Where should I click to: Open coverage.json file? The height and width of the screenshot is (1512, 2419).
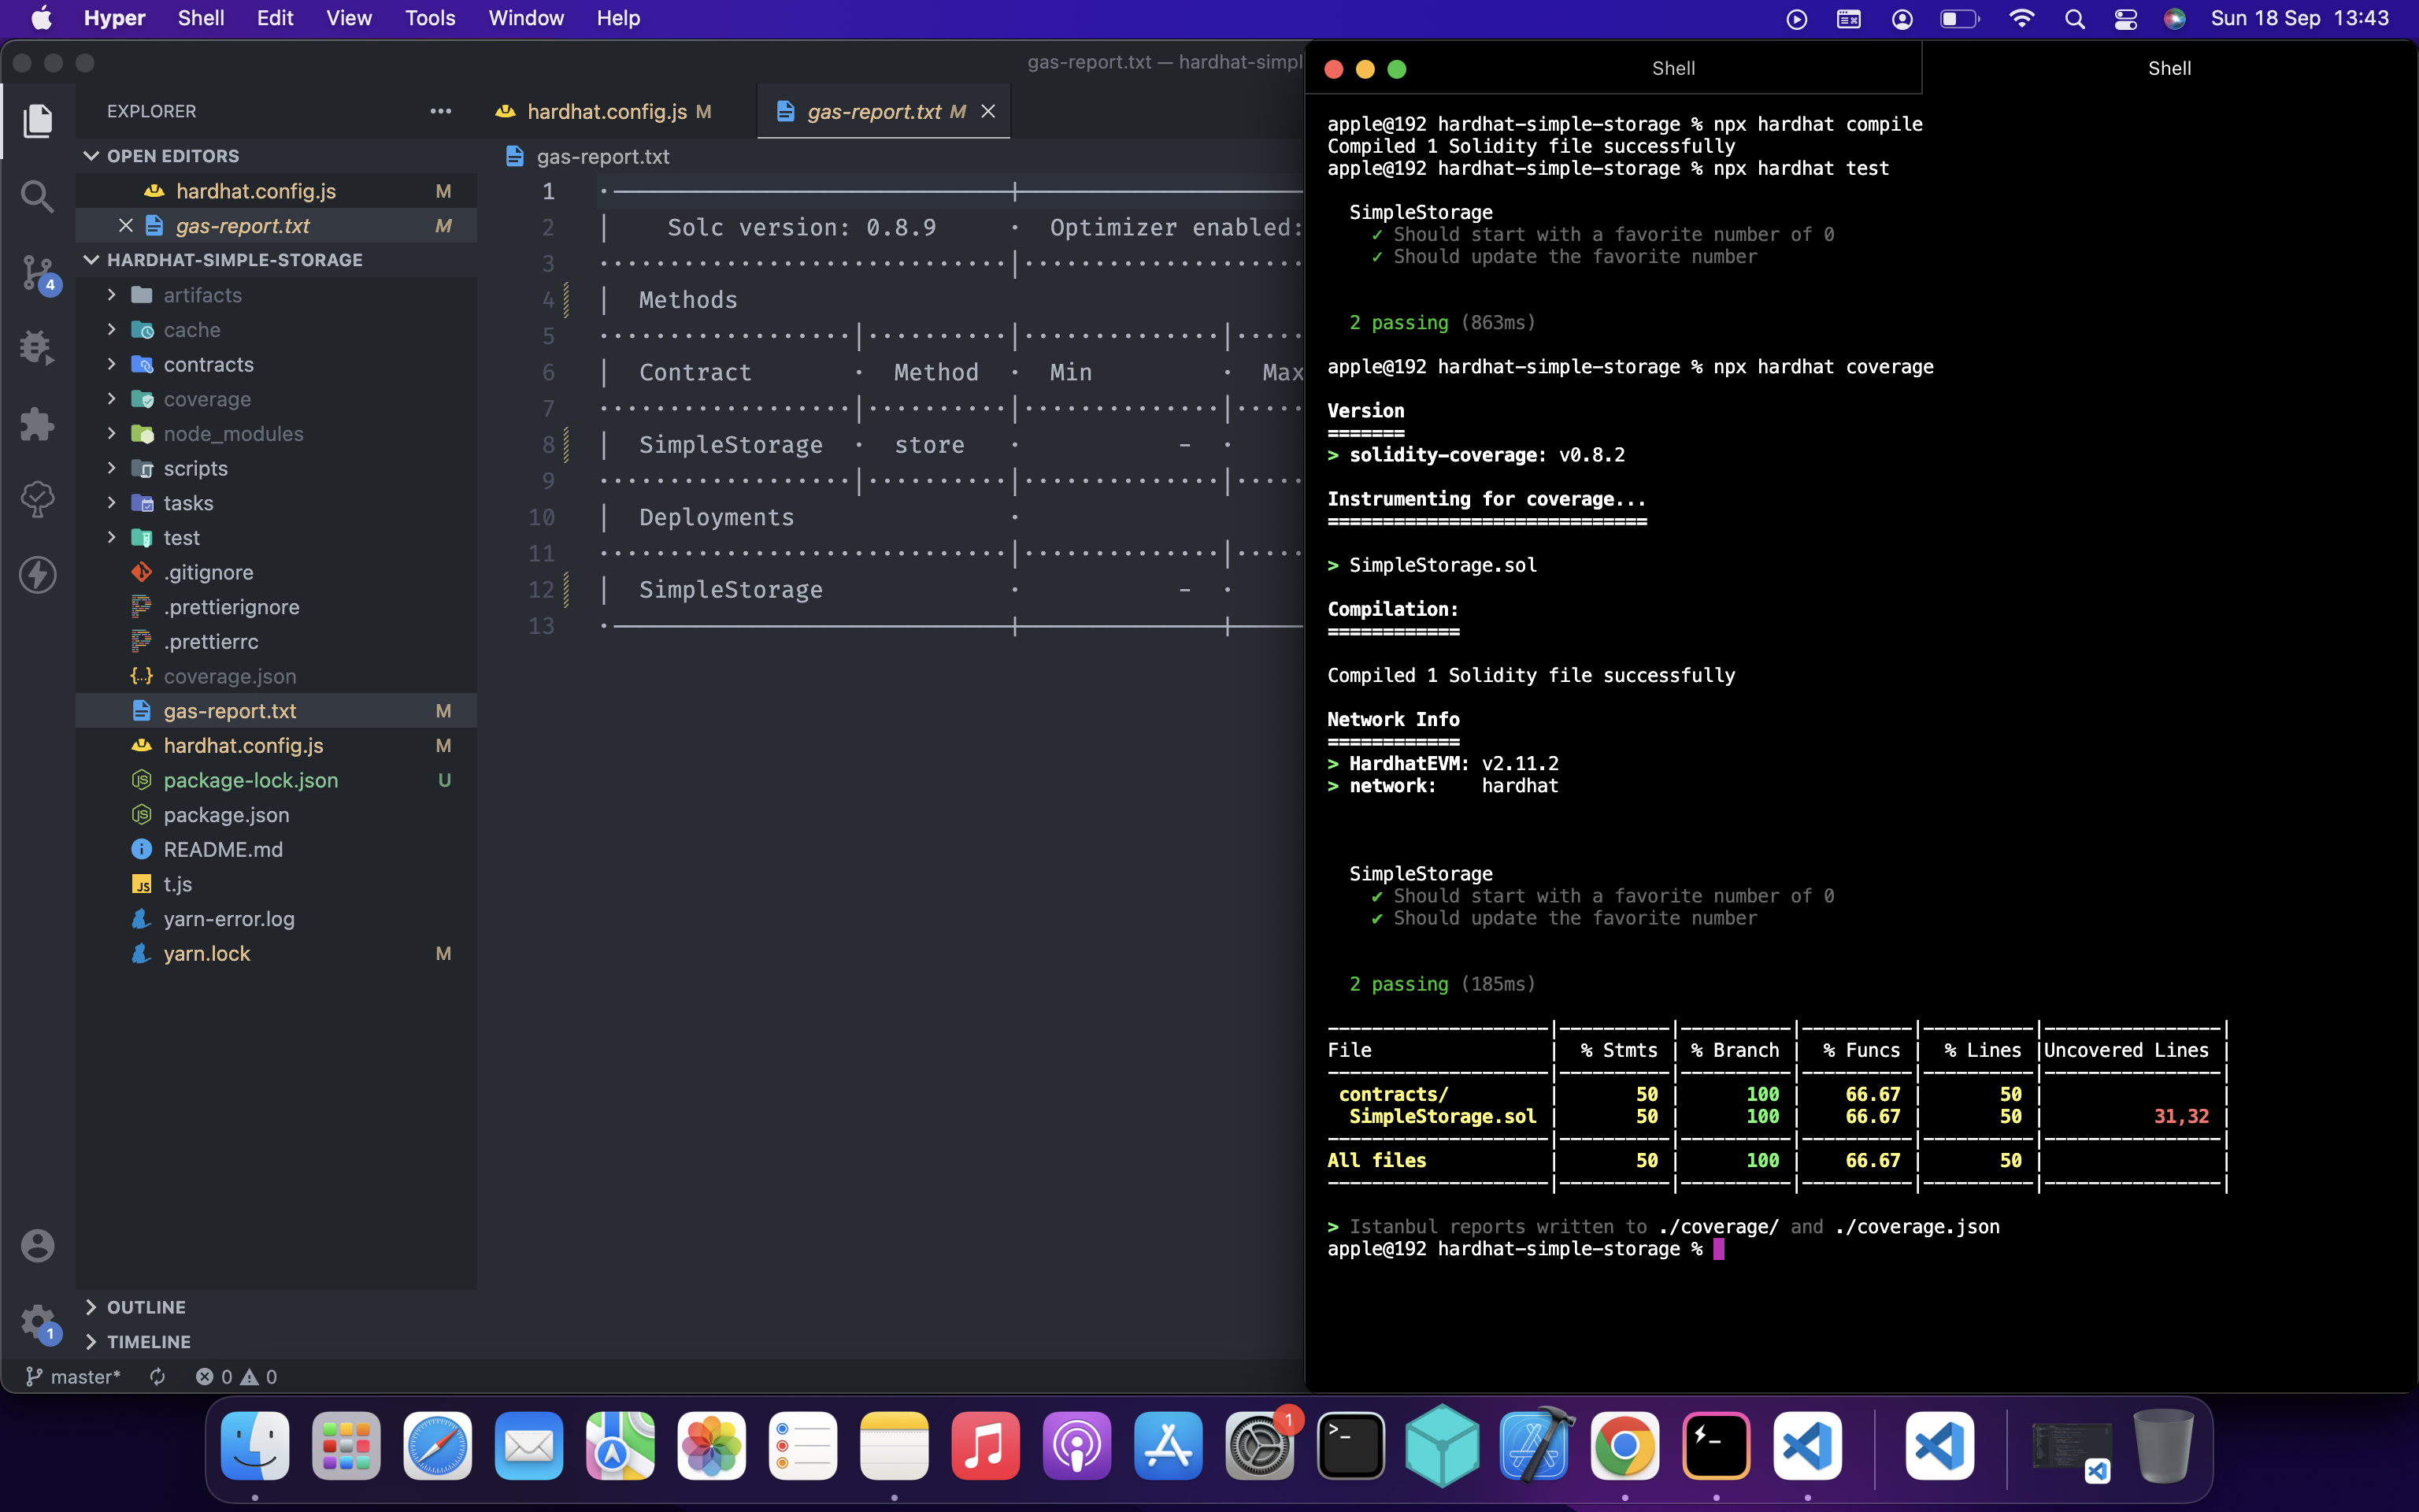tap(277, 676)
